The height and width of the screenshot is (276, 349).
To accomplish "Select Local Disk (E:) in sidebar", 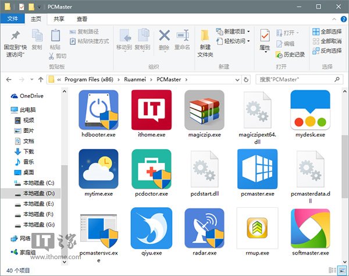I will [34, 204].
